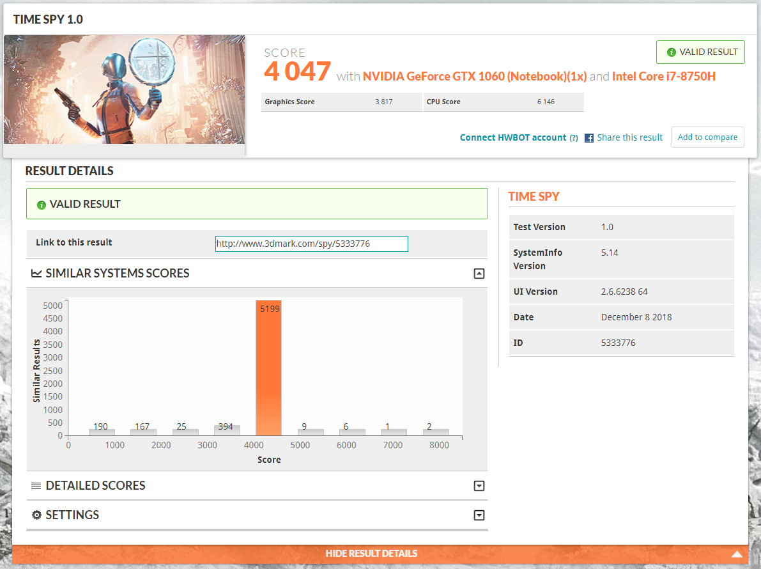Click the Graphics Score value 3 817

384,102
